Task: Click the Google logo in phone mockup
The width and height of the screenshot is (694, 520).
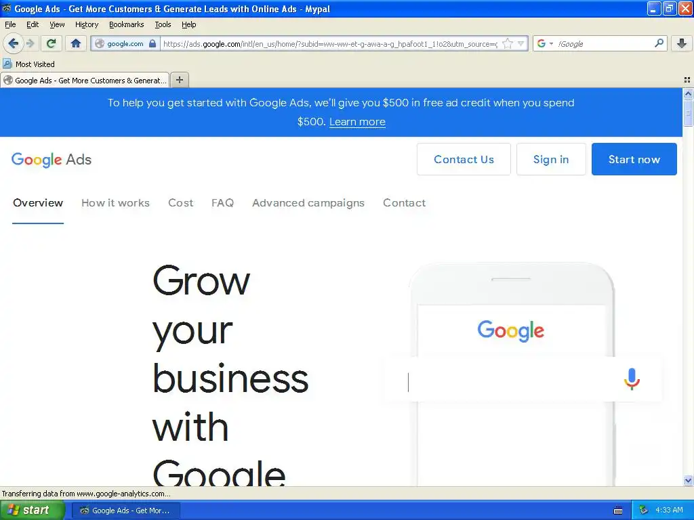Action: tap(510, 330)
